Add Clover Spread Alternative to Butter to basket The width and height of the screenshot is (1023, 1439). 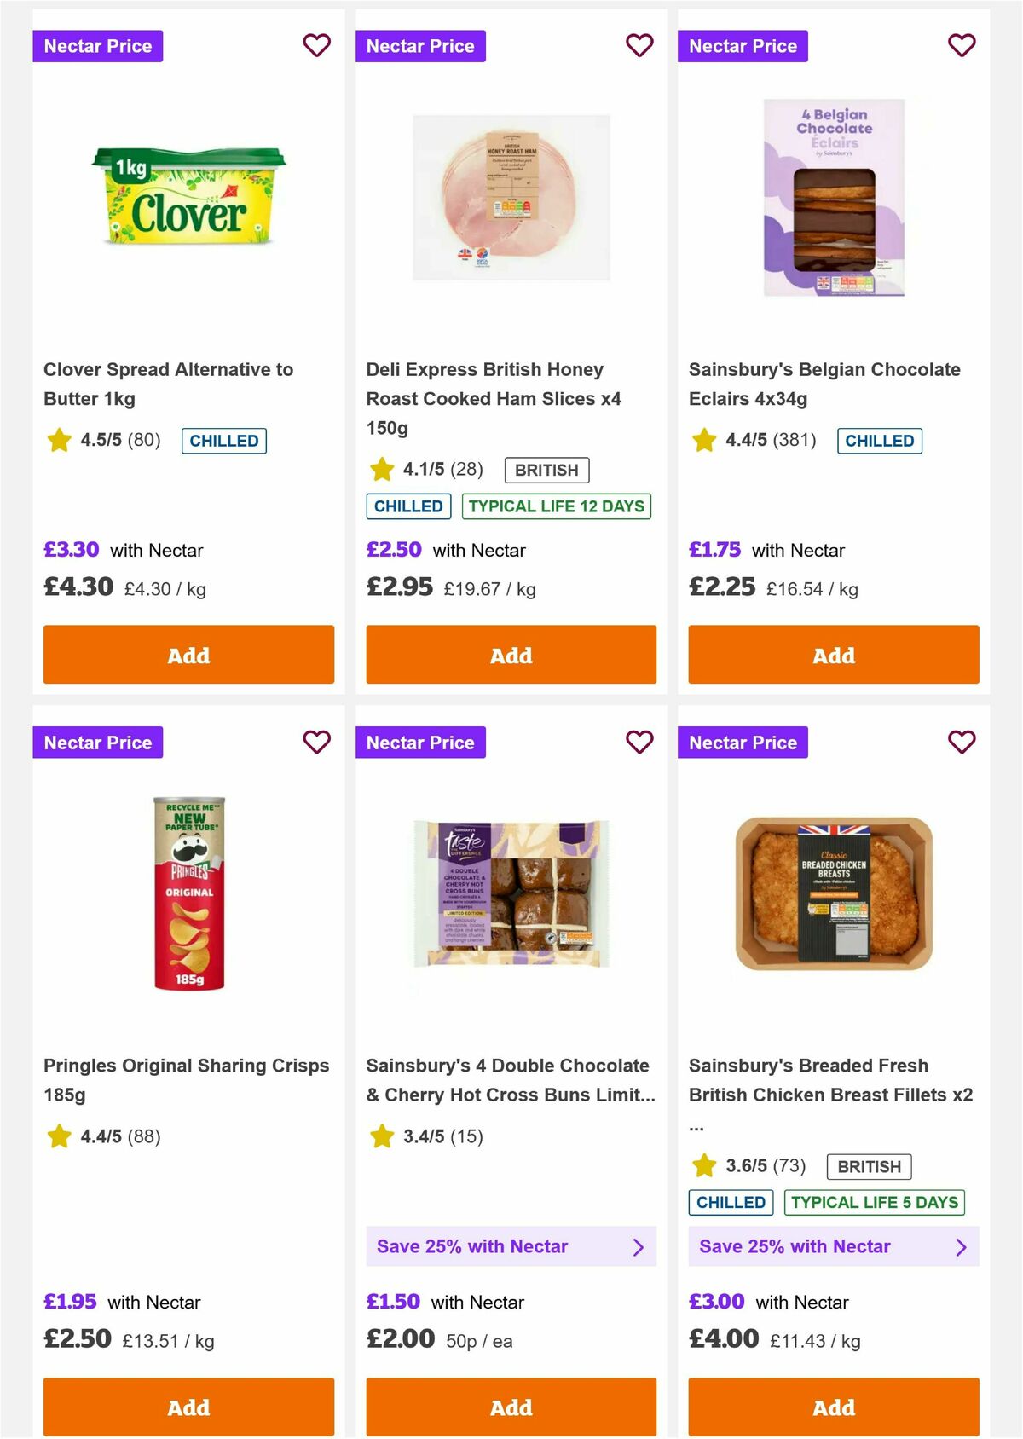click(188, 655)
